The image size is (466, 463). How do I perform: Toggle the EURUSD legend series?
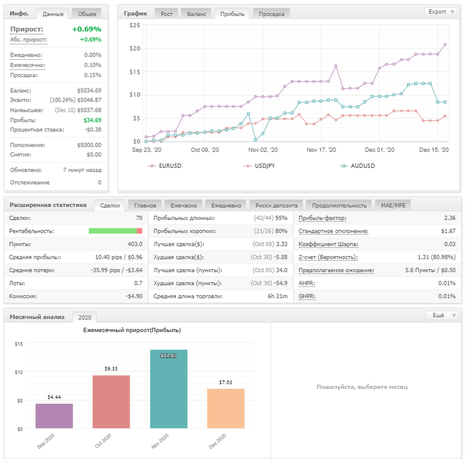pyautogui.click(x=164, y=166)
